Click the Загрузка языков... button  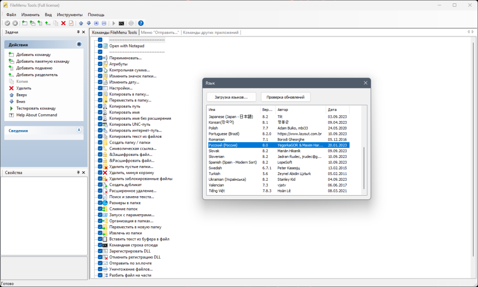point(231,97)
